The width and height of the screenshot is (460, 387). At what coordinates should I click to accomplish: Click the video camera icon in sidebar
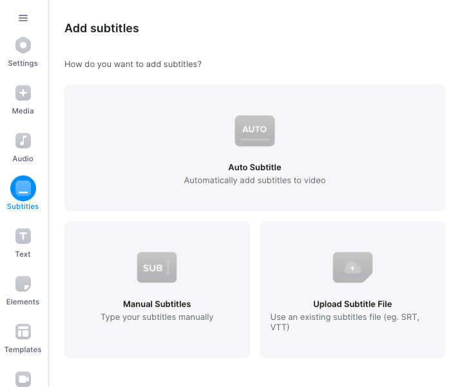(23, 379)
